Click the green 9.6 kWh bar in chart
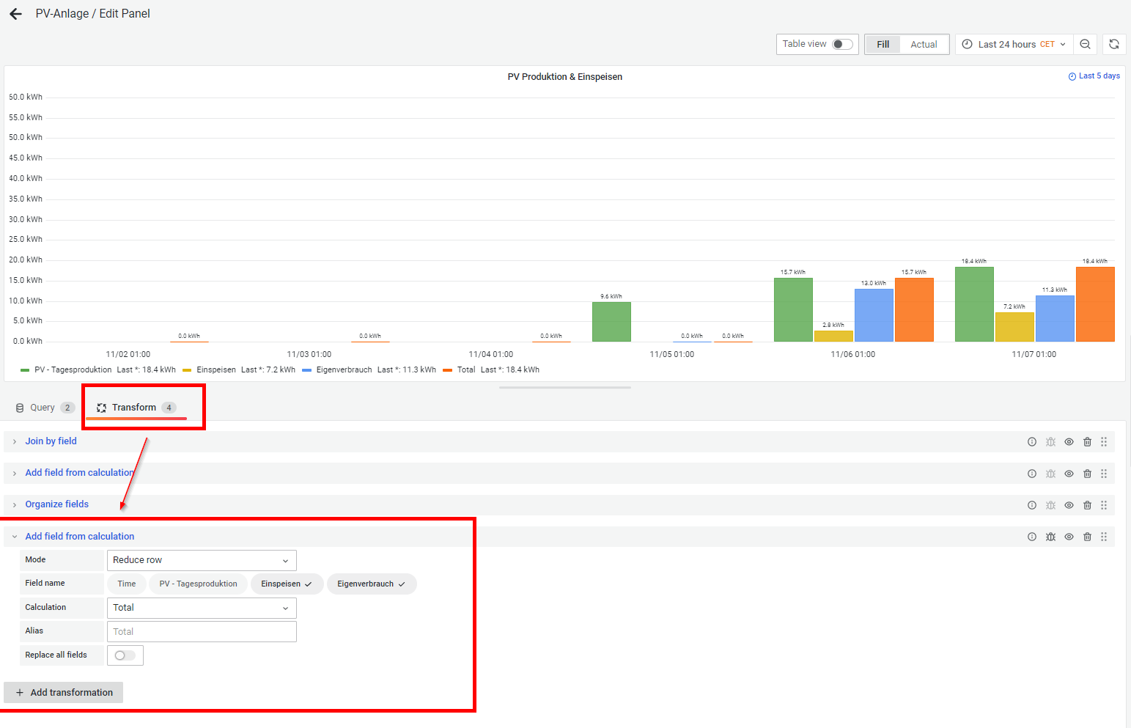 pyautogui.click(x=611, y=322)
